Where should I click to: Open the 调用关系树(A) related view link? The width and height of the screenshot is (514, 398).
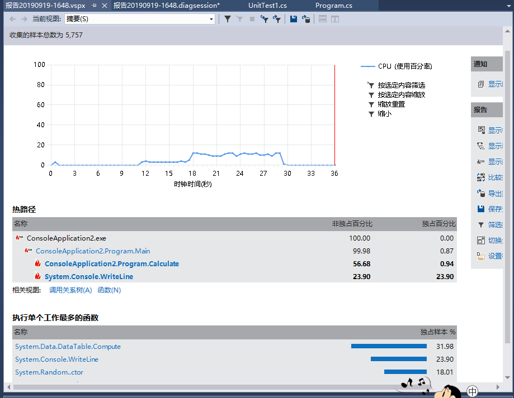point(70,290)
